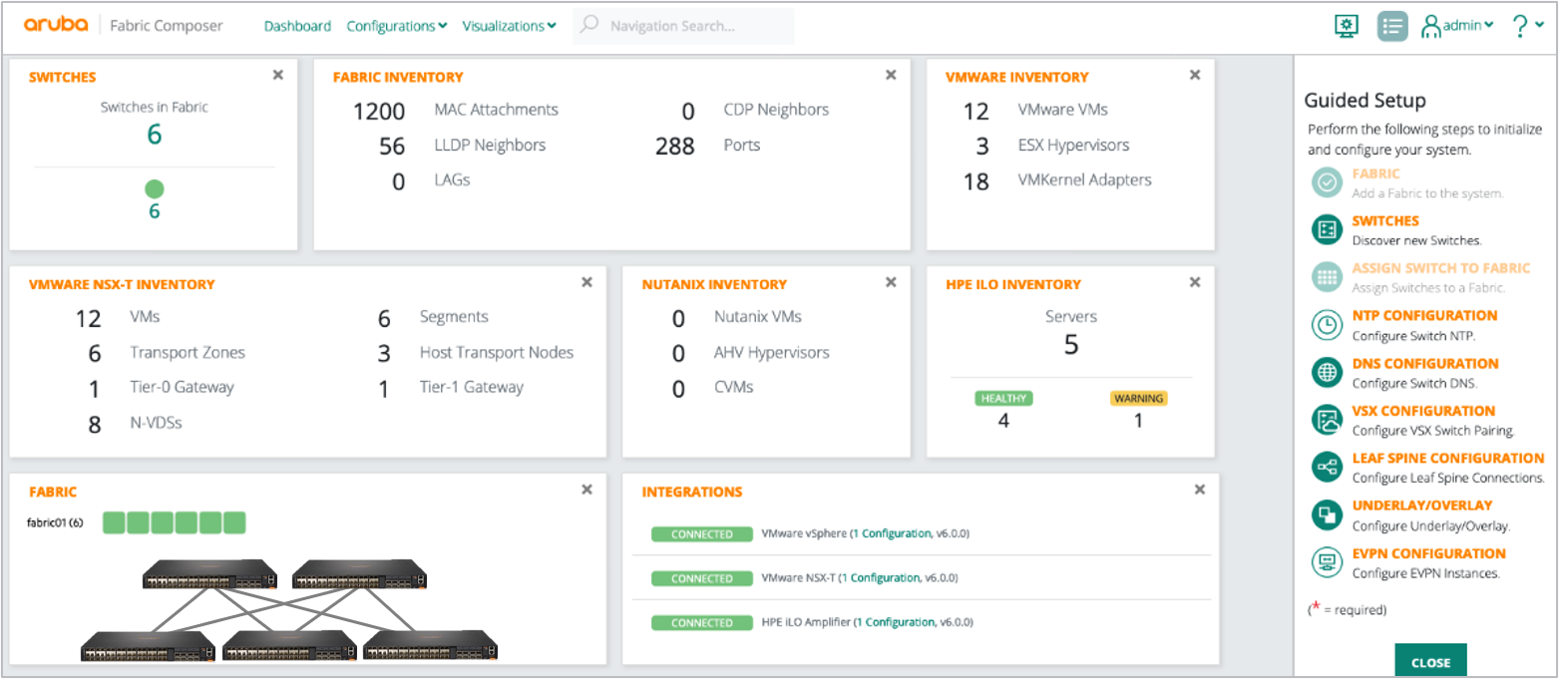Click the CLOSE button in Guided Setup
The height and width of the screenshot is (679, 1559).
(1430, 662)
